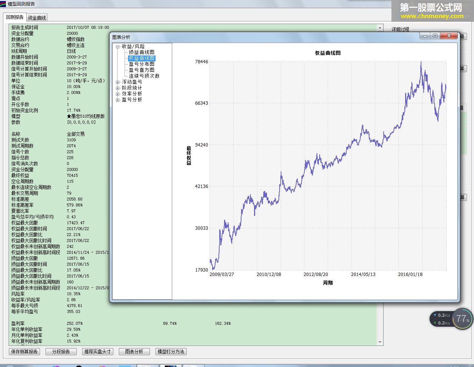Click the 162.34% value in the 盈利率 row
This screenshot has height=367, width=474.
[223, 323]
